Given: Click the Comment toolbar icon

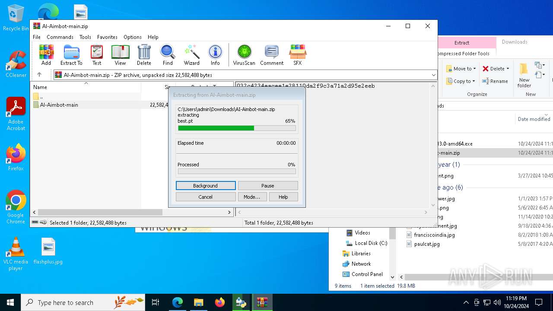Looking at the screenshot, I should (272, 55).
